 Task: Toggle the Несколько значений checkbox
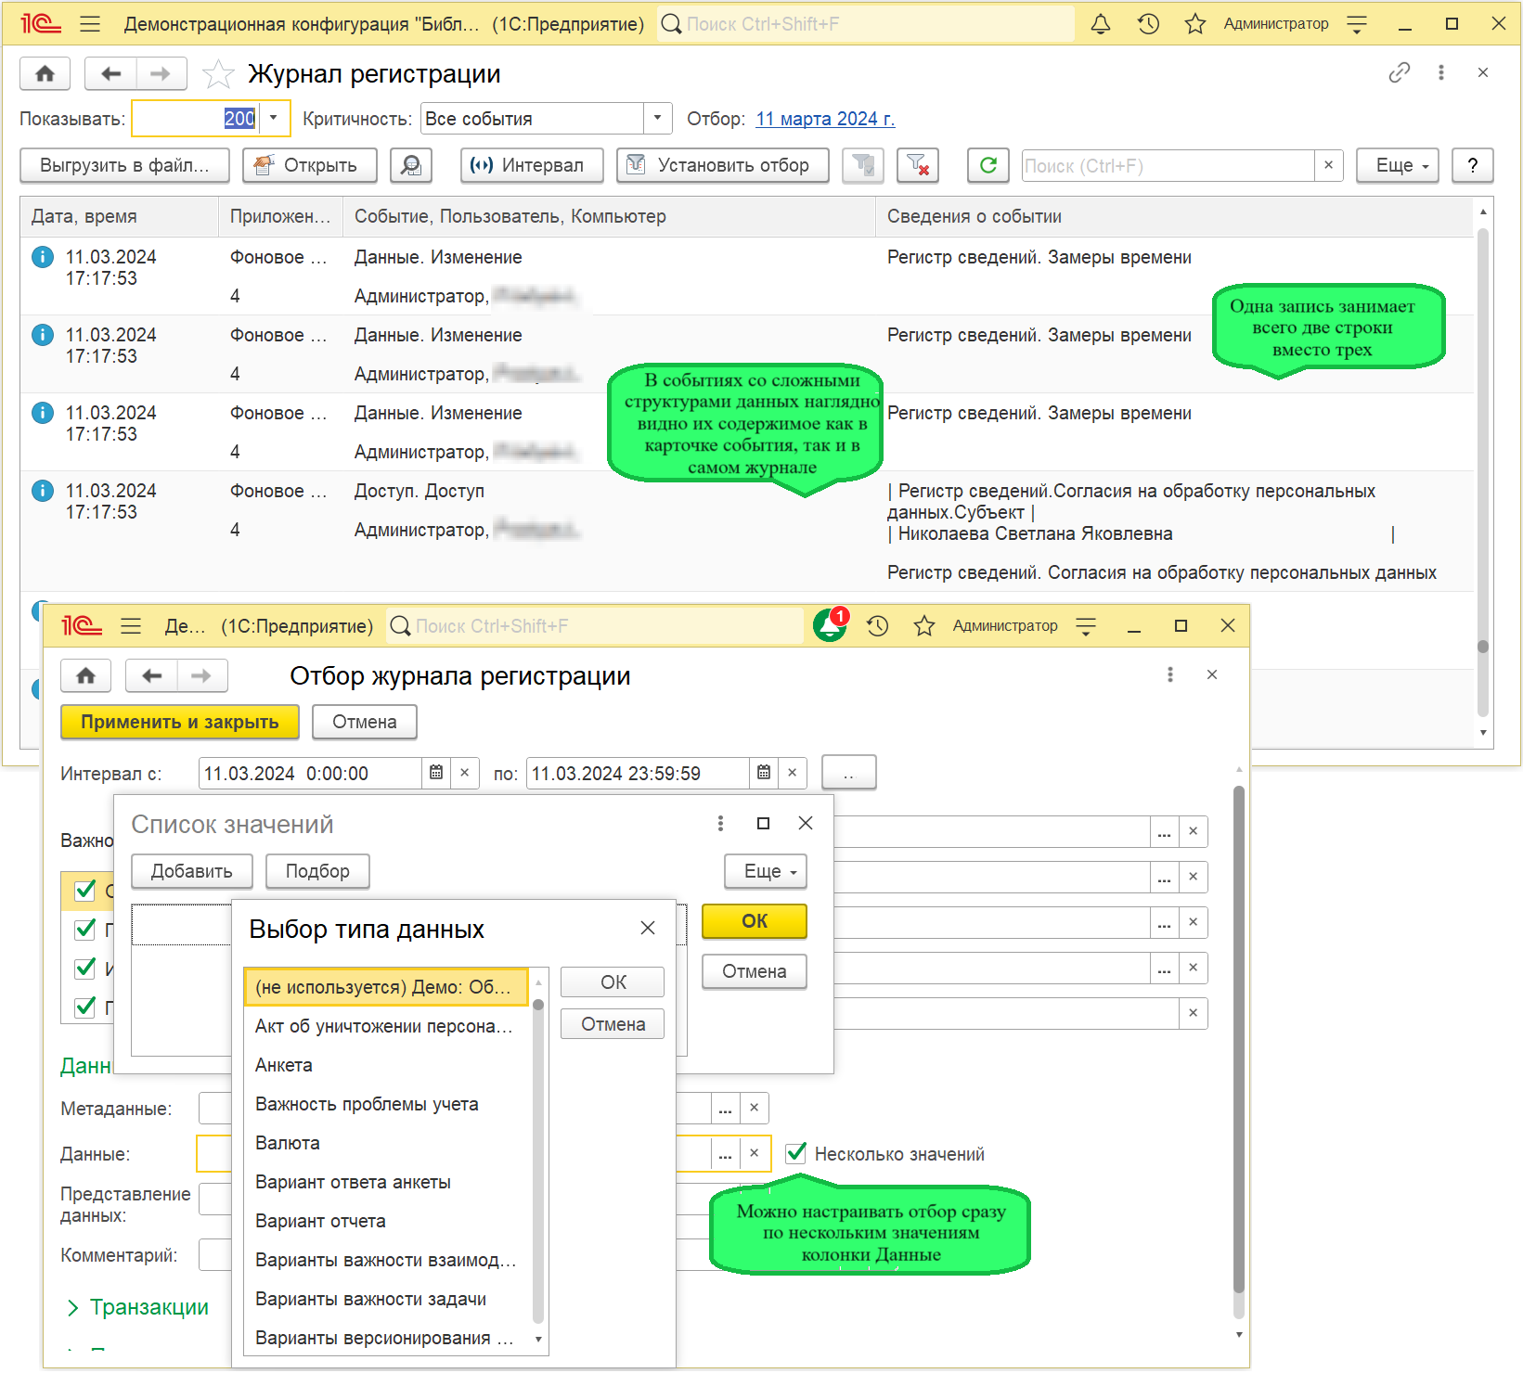(795, 1153)
